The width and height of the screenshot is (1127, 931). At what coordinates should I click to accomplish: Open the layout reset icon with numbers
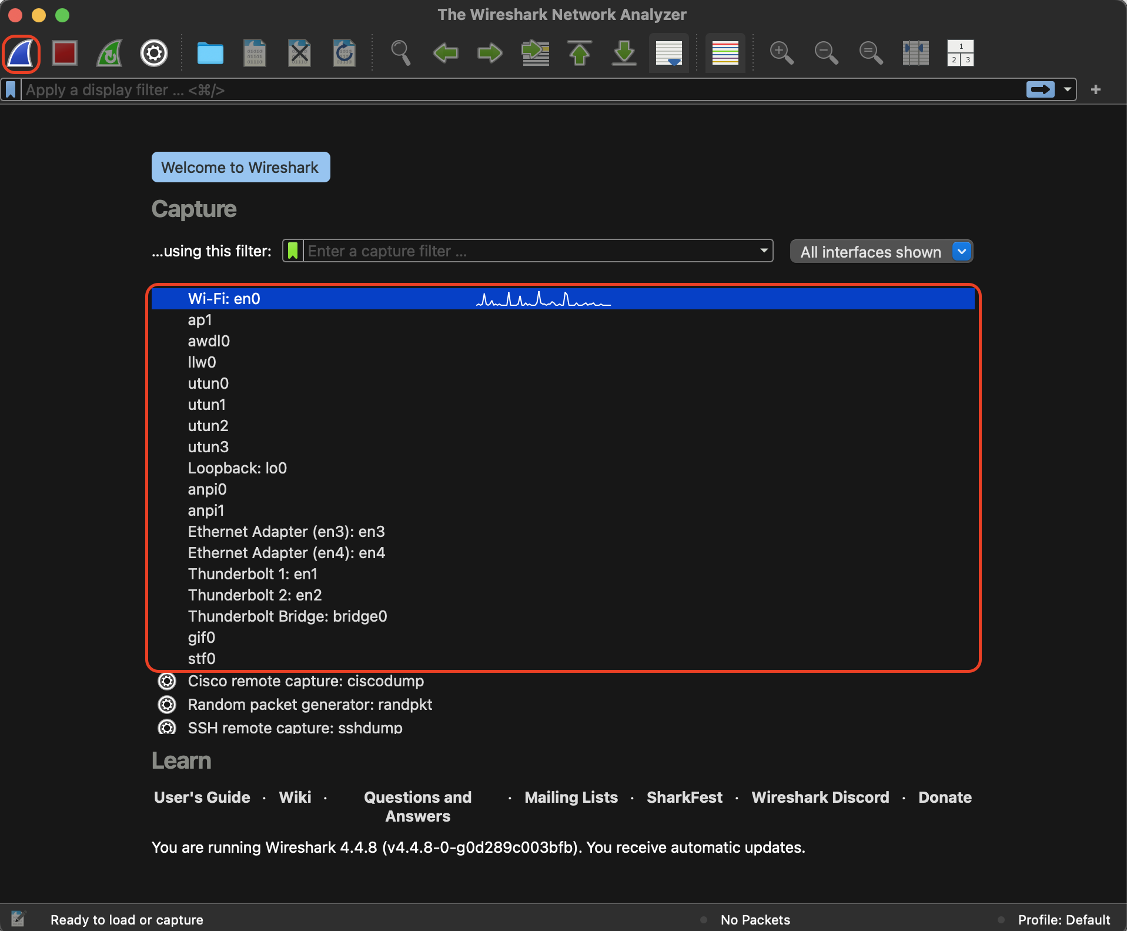point(961,54)
